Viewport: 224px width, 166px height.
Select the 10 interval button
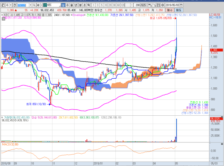tap(106, 5)
